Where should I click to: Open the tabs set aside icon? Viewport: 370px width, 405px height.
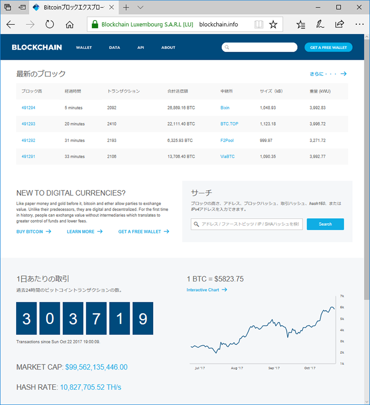coord(8,7)
